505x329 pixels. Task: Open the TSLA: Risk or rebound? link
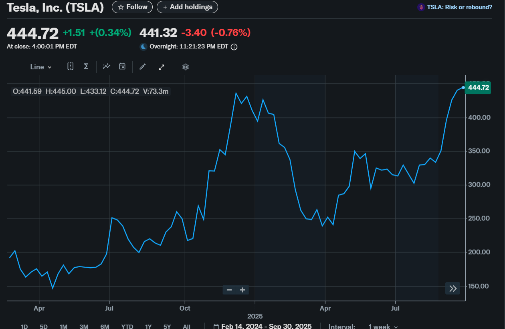(455, 7)
